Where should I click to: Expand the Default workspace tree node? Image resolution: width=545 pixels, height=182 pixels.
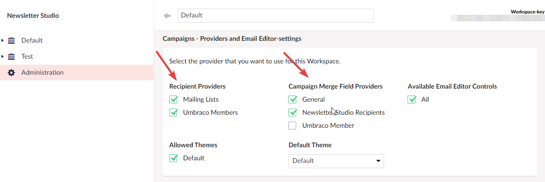[x=3, y=40]
